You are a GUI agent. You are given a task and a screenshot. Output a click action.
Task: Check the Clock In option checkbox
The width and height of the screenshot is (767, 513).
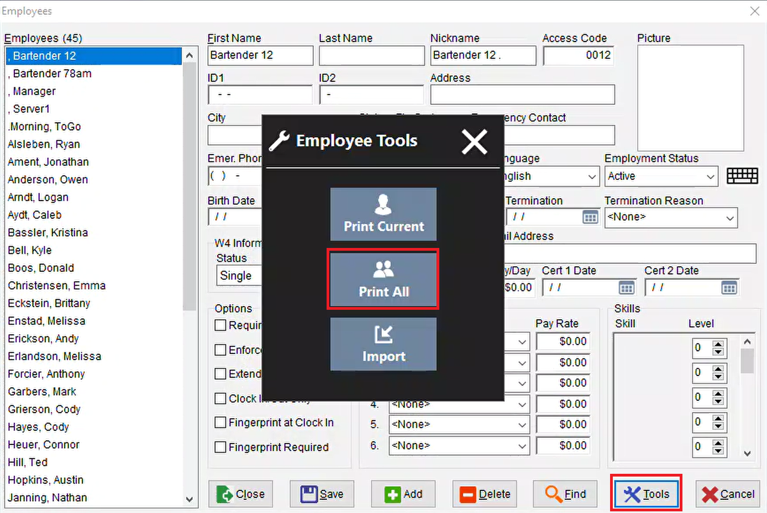coord(220,398)
